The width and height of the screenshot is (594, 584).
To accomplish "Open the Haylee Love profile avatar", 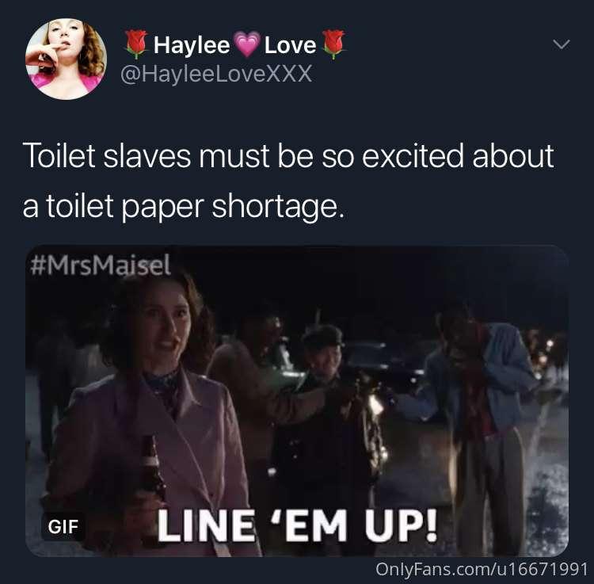I will [x=67, y=59].
